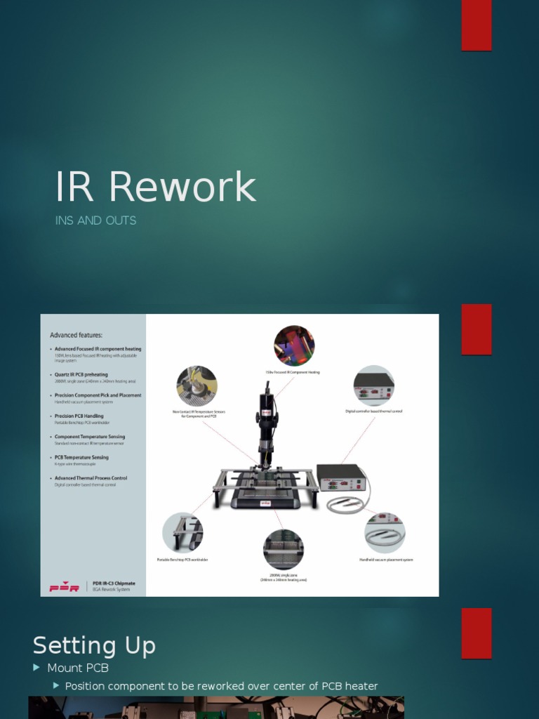This screenshot has width=539, height=719.
Task: Click '150w Focused IR Component Heating' caption
Action: 293,372
